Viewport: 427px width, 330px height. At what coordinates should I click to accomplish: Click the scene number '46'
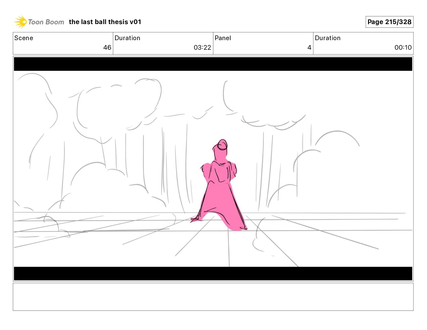pyautogui.click(x=107, y=48)
